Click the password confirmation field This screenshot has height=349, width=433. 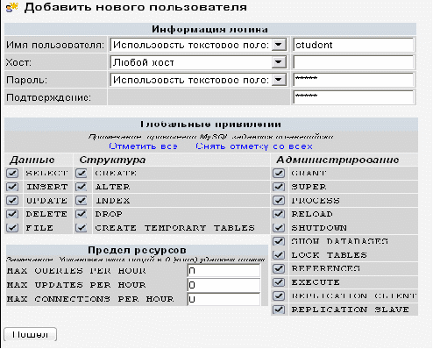[x=353, y=97]
